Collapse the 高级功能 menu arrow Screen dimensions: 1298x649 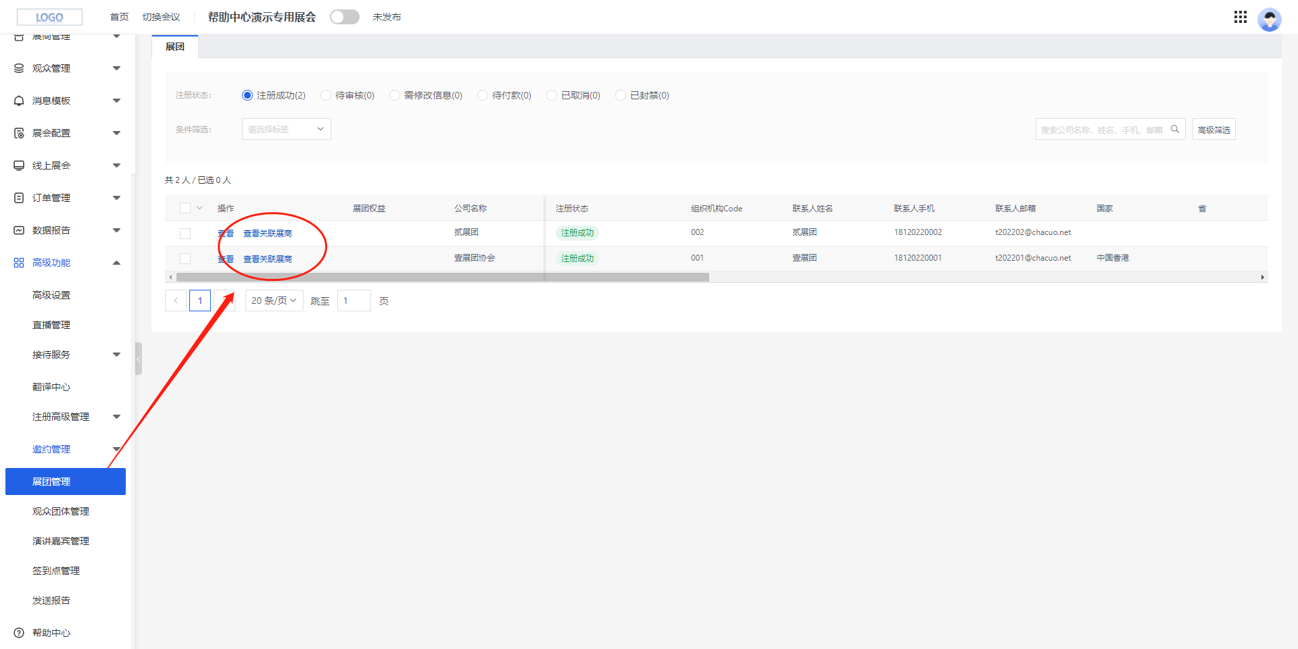(x=116, y=263)
